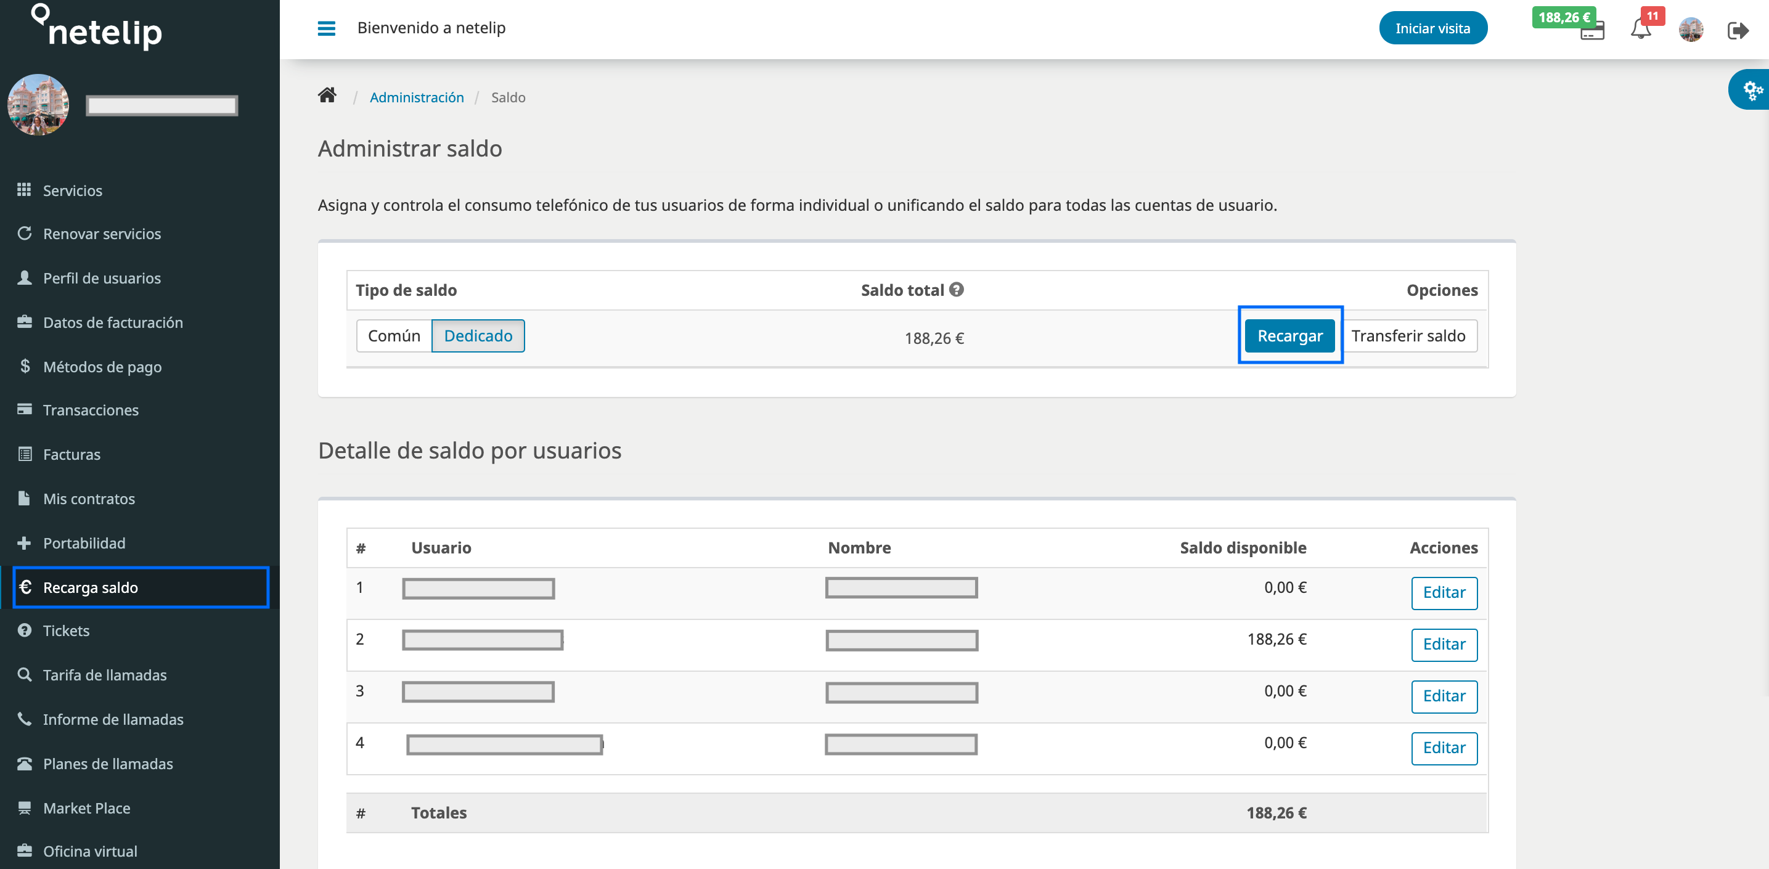The image size is (1769, 869).
Task: Click the 188,26 € balance badge
Action: point(1564,17)
